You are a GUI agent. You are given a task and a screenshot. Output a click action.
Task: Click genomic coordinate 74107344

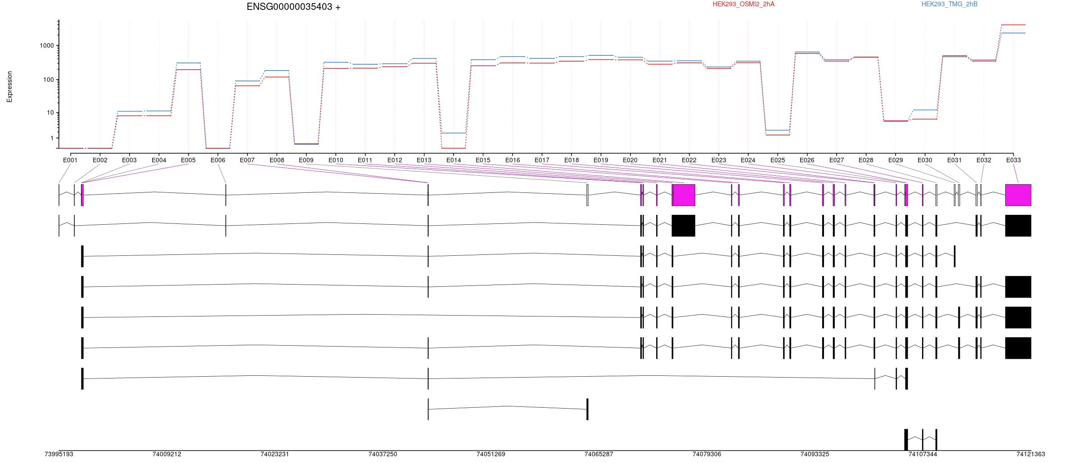[x=923, y=454]
